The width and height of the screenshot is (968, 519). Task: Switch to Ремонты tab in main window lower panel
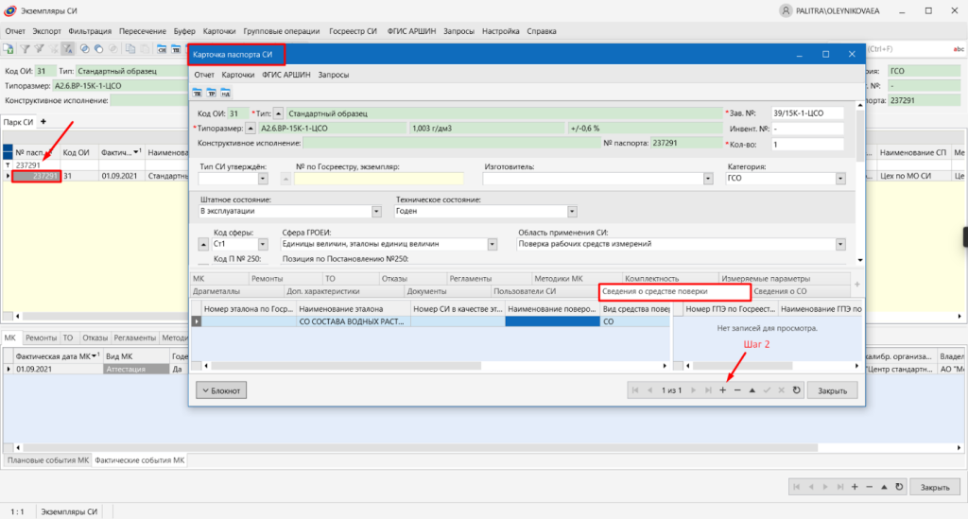click(x=41, y=337)
